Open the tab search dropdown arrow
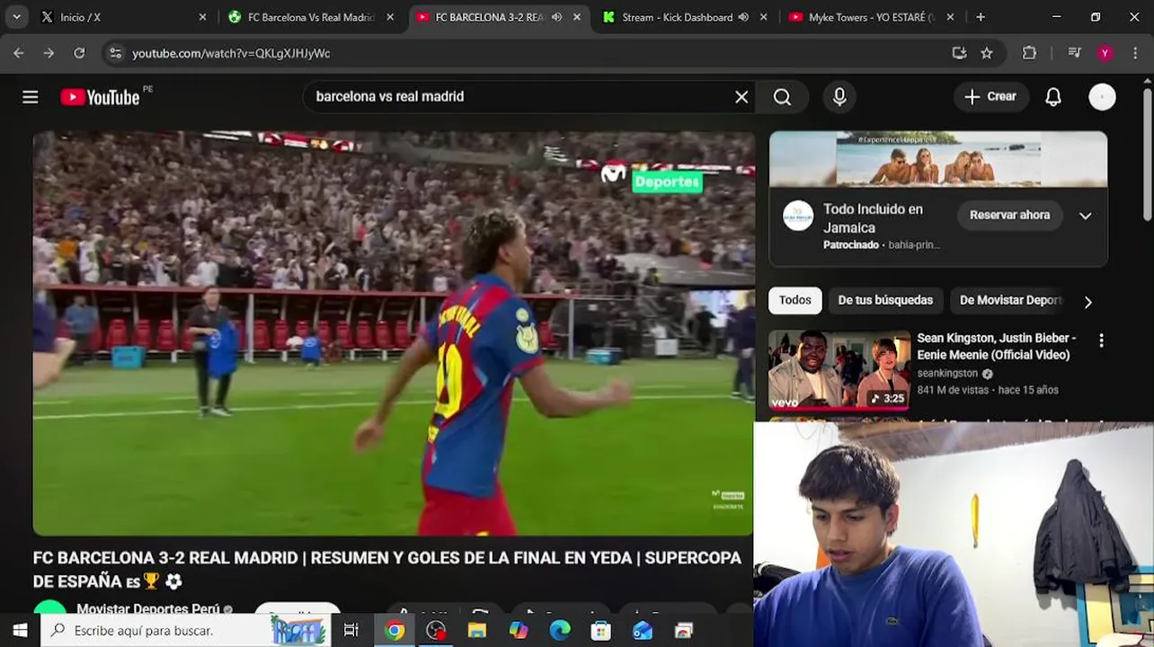 (16, 17)
